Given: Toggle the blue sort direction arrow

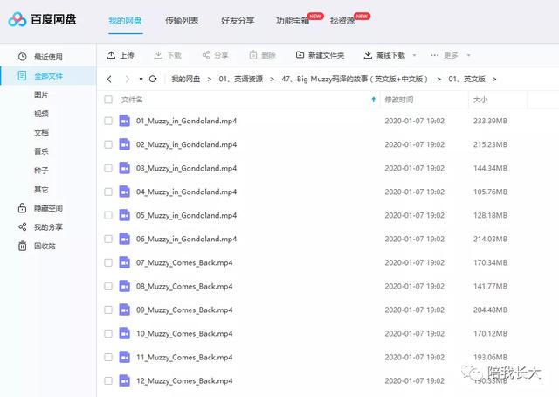Looking at the screenshot, I should pyautogui.click(x=373, y=100).
